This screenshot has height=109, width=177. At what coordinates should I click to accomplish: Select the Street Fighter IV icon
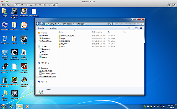click(x=24, y=68)
